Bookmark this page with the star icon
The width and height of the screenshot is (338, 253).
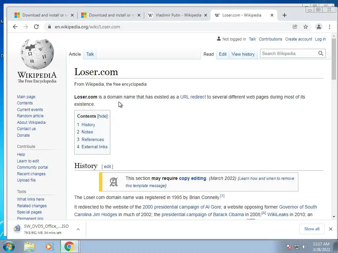pos(306,27)
